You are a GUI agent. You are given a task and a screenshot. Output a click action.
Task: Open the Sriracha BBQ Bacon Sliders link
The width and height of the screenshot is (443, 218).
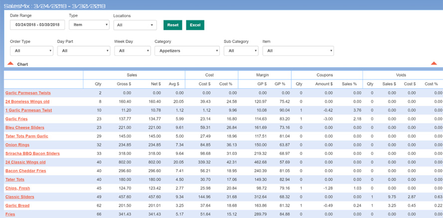click(32, 154)
